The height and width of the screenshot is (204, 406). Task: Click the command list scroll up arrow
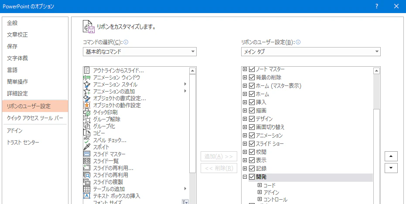pos(192,71)
